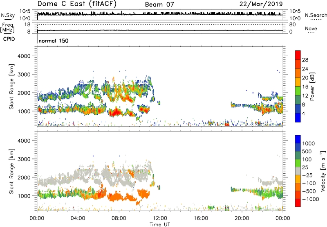Image resolution: width=327 pixels, height=227 pixels.
Task: Click the light green 12-16 dB Power segment
Action: [x=298, y=91]
